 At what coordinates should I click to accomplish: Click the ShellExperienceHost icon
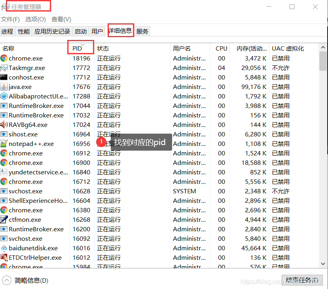[4, 200]
